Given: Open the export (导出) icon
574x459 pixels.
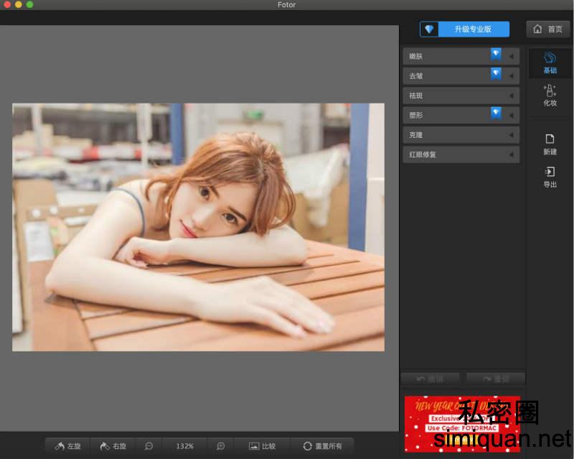Looking at the screenshot, I should point(550,172).
